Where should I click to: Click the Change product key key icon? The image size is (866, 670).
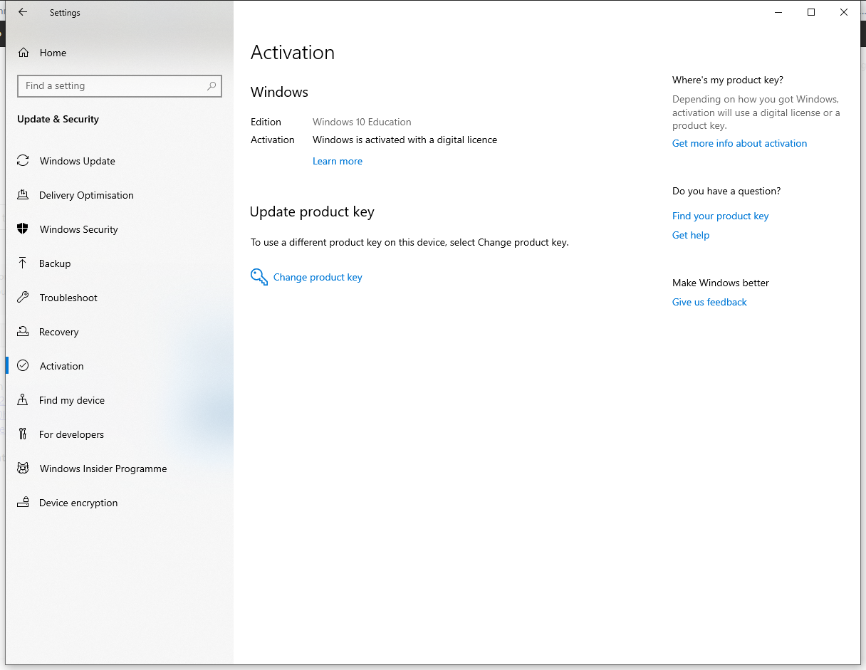point(259,277)
